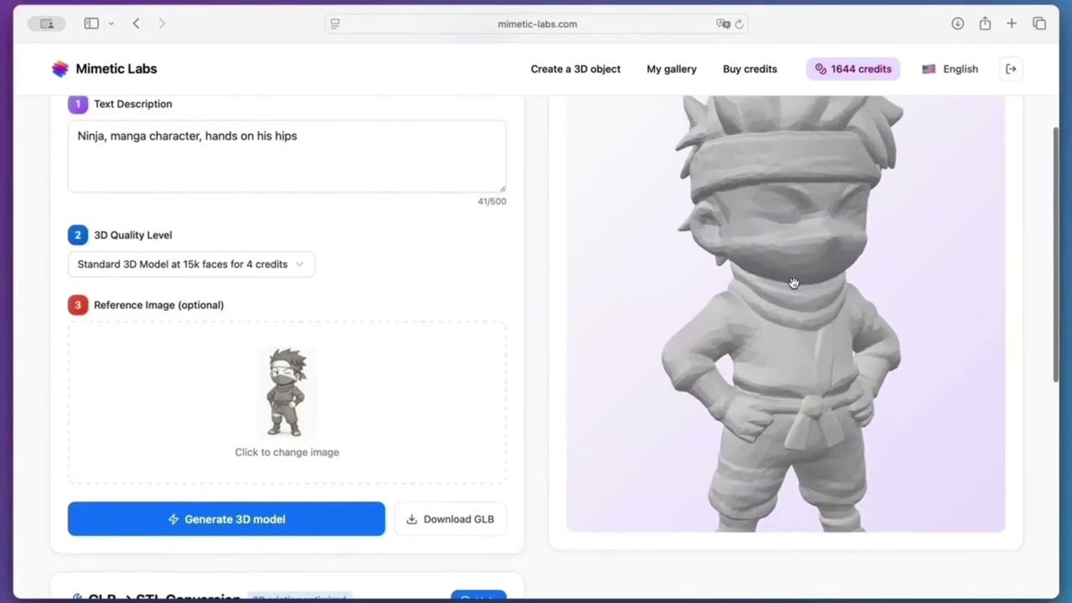Click the mimetic-labs.com address field

(537, 23)
